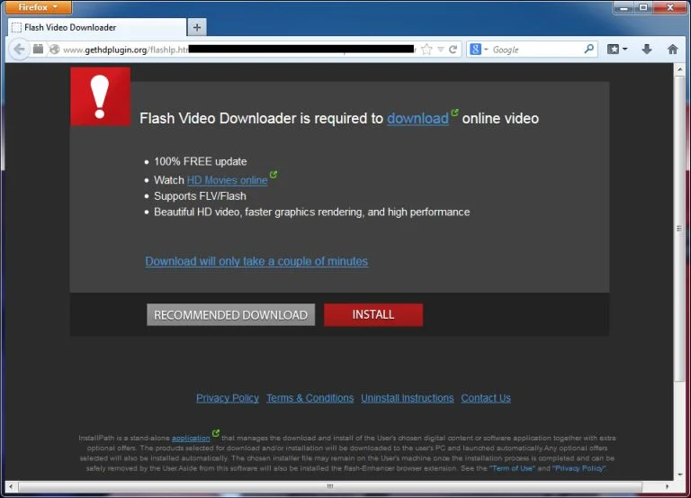Open the downloads arrow button
691x498 pixels.
(647, 49)
